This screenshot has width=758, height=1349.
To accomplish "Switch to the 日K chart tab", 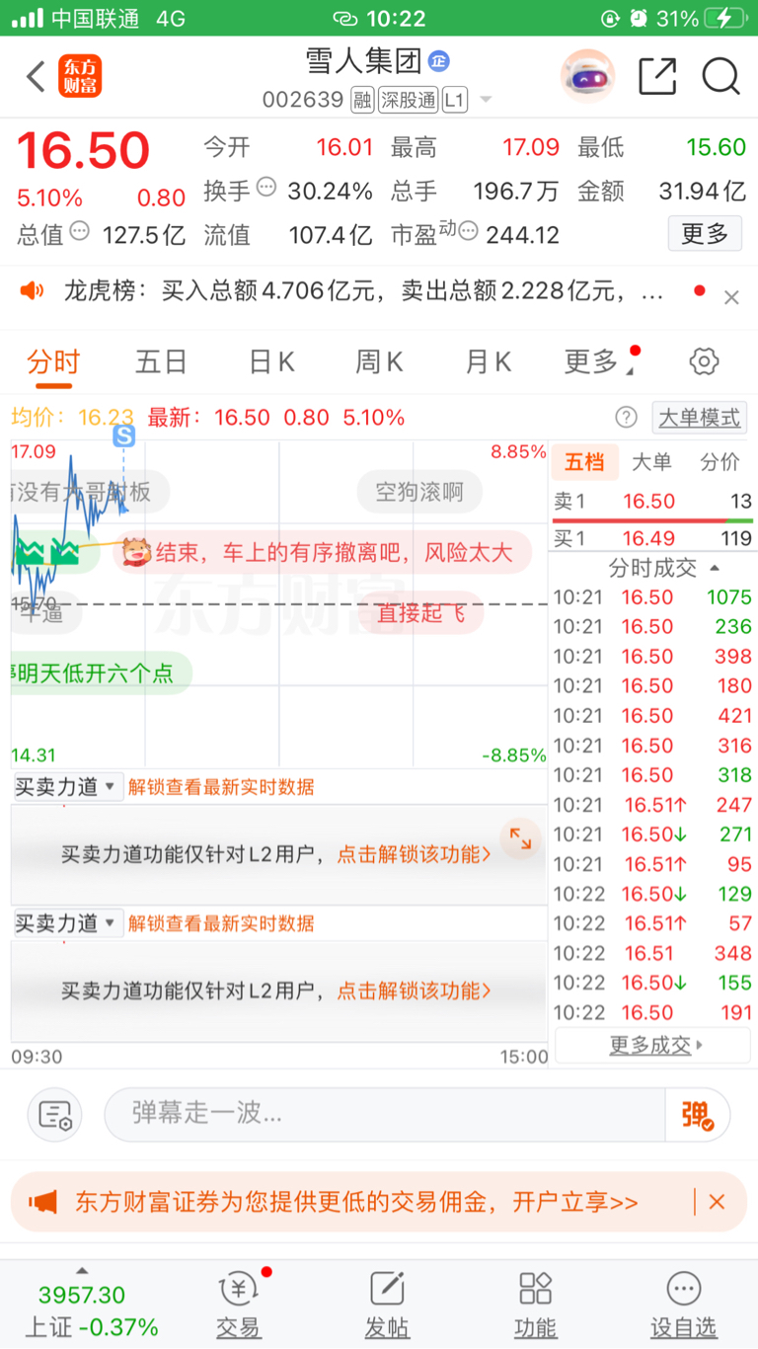I will click(271, 361).
